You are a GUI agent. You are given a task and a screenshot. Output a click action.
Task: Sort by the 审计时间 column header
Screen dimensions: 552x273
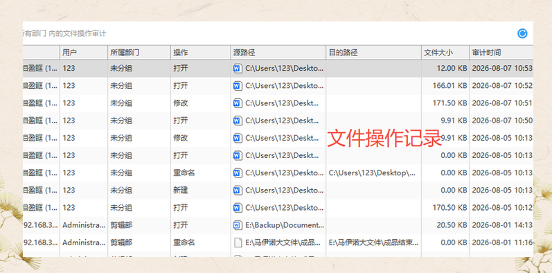coord(501,53)
